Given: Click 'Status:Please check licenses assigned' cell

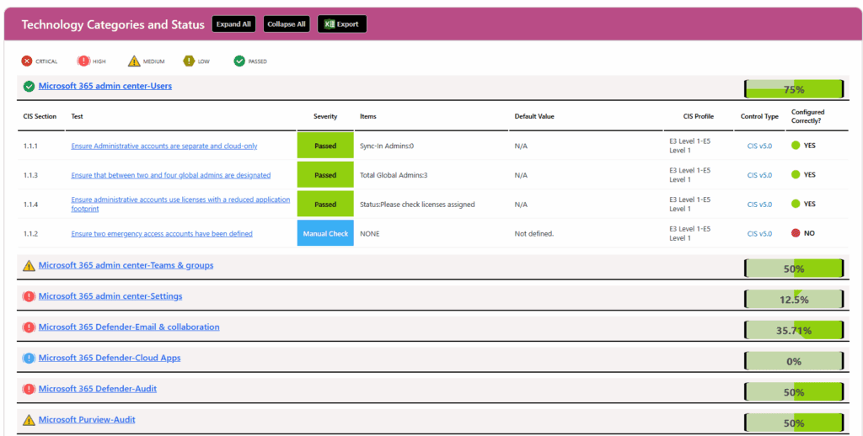Looking at the screenshot, I should (x=417, y=205).
